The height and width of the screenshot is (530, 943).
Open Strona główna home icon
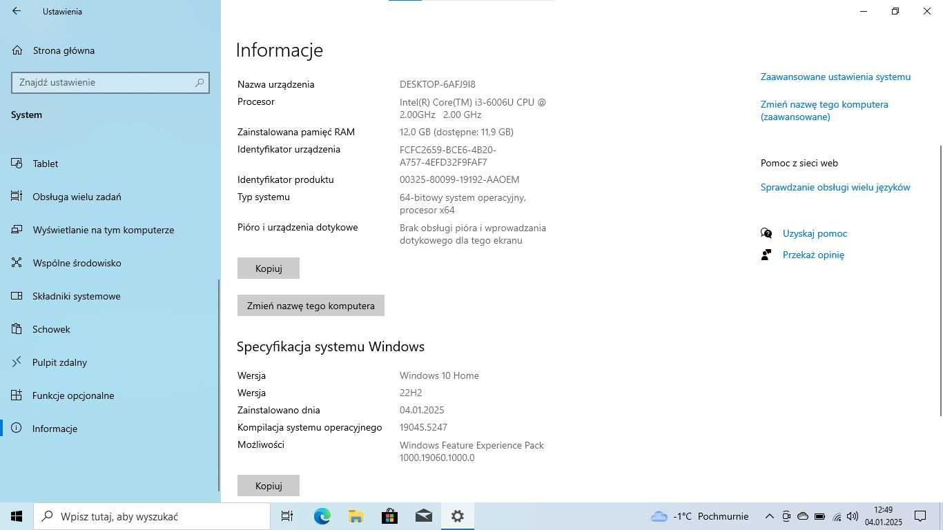click(17, 50)
